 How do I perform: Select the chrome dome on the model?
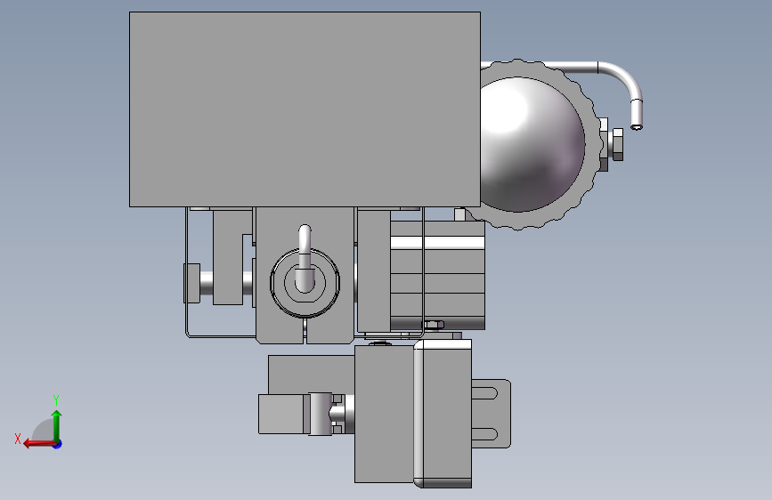pyautogui.click(x=532, y=144)
